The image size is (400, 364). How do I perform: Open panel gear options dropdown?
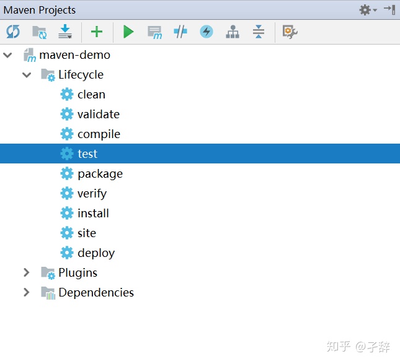pyautogui.click(x=368, y=10)
